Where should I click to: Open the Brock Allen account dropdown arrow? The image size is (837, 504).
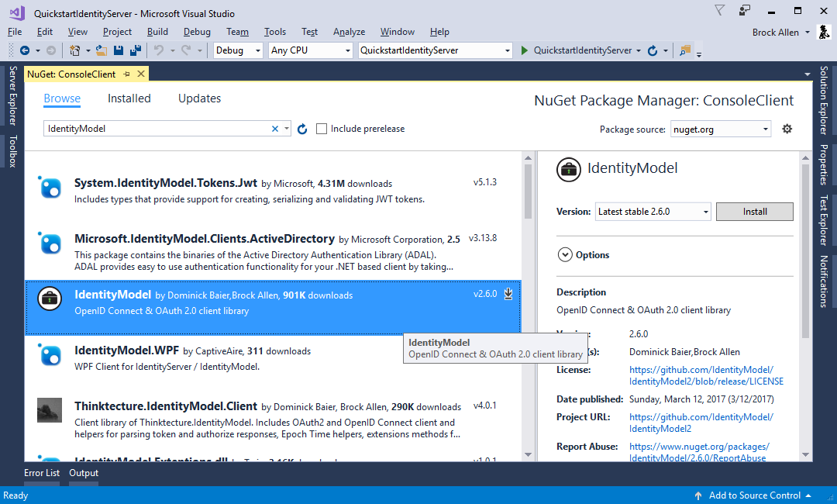click(x=808, y=32)
